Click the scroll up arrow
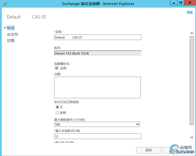Screen dimensions: 196x156 [x=192, y=33]
